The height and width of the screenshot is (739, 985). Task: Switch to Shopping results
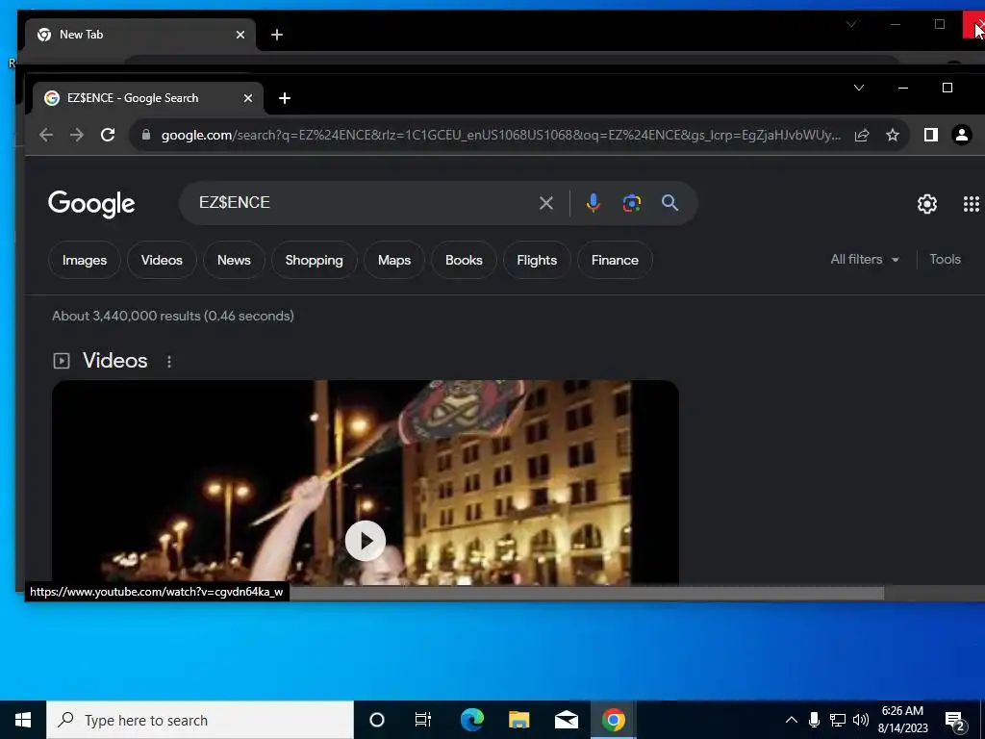point(315,260)
